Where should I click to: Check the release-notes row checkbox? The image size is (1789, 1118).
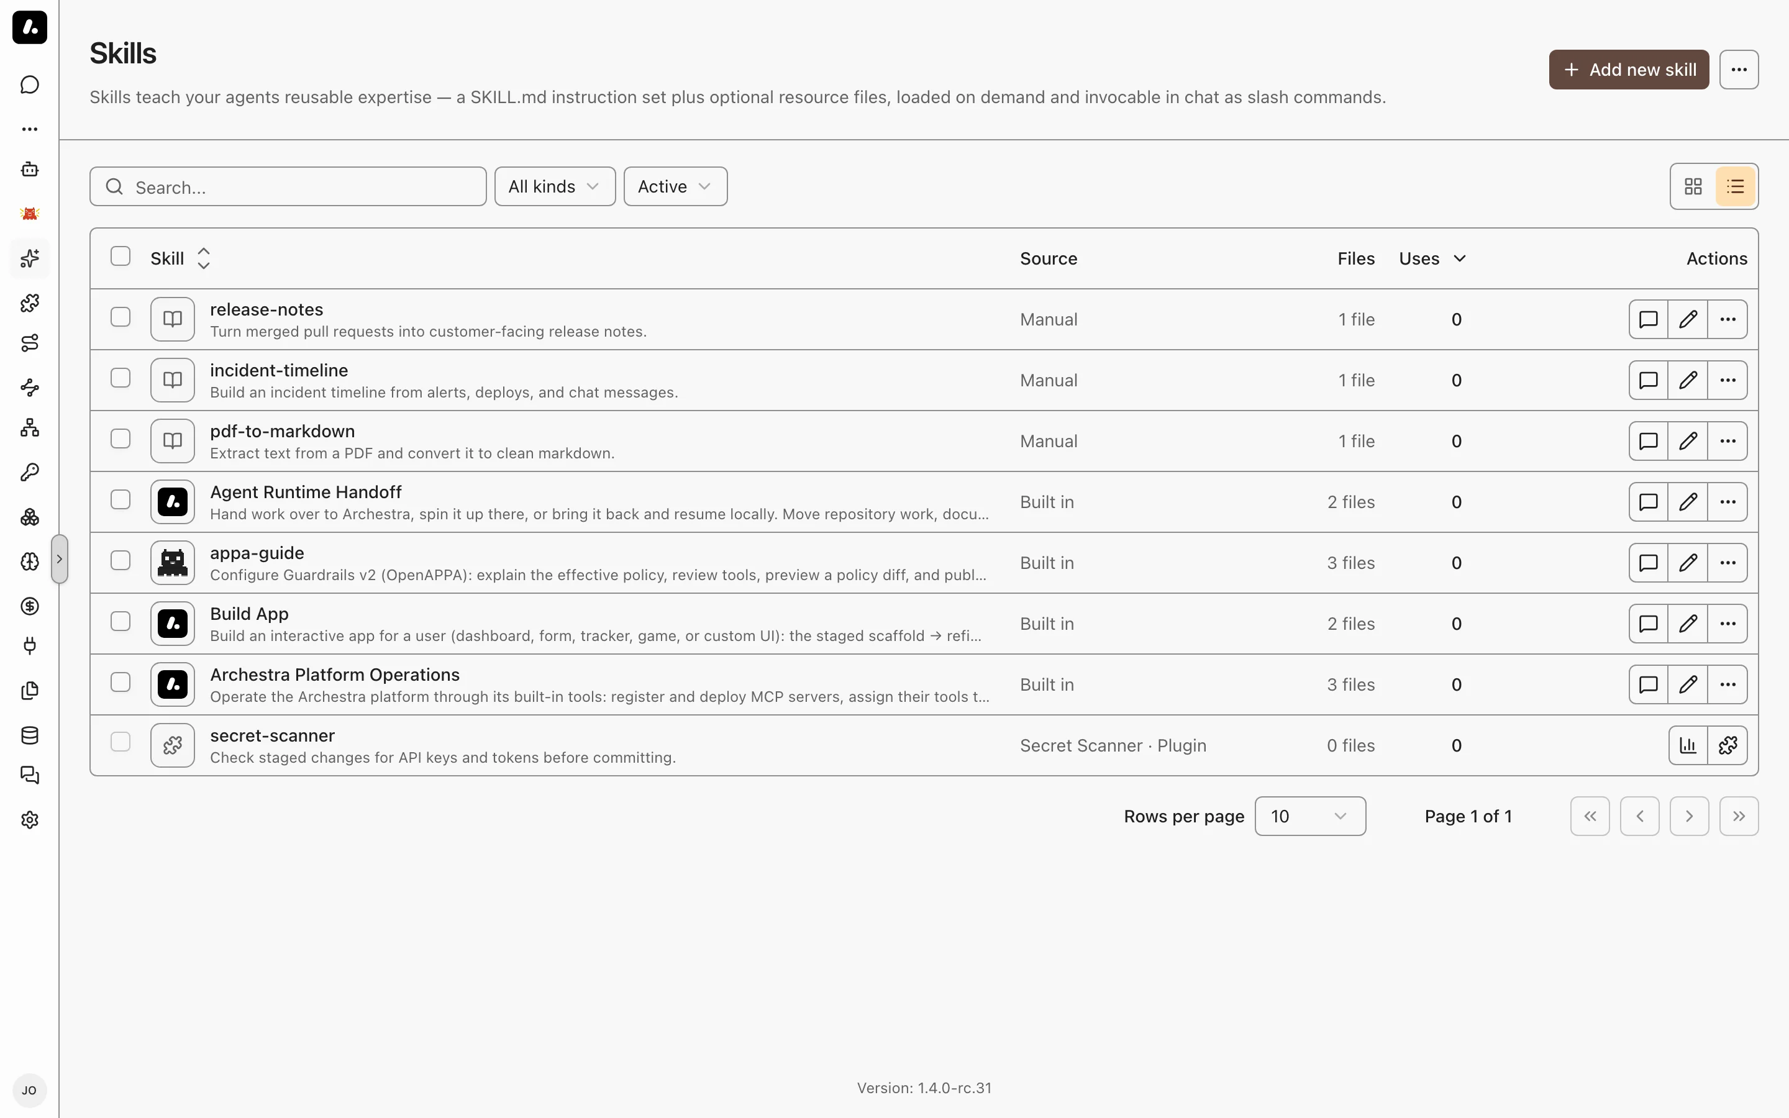121,317
